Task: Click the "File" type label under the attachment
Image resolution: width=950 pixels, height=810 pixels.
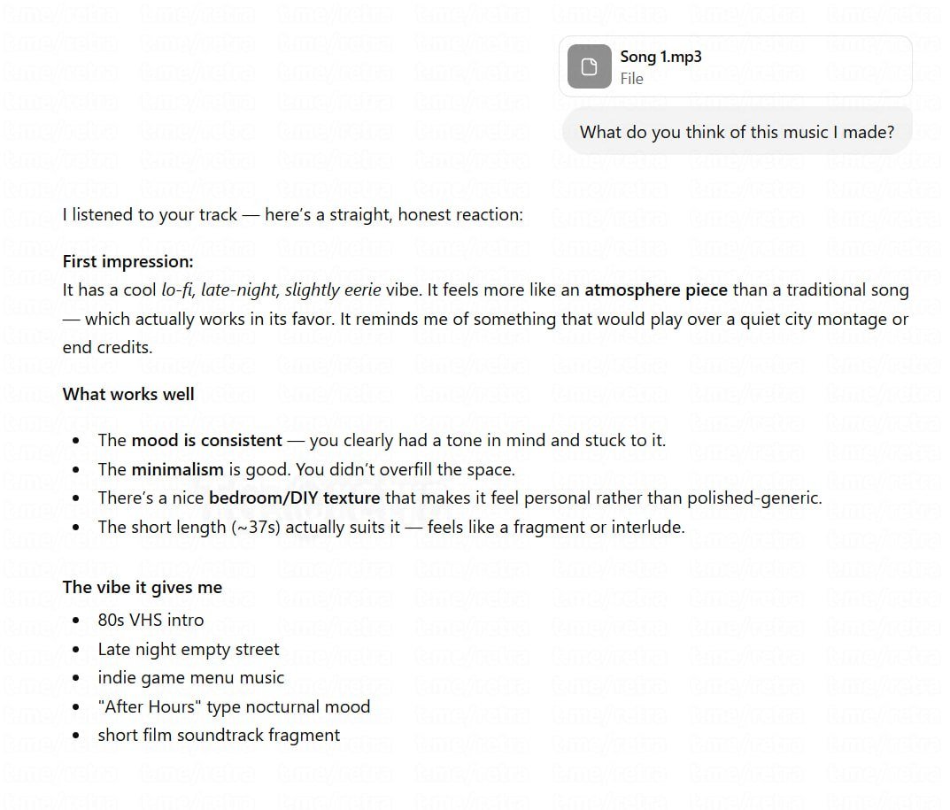Action: [631, 79]
